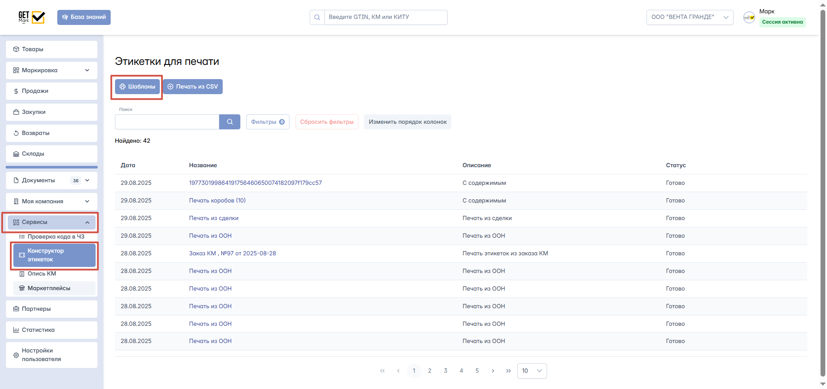This screenshot has height=389, width=827.
Task: Open Закупки in the sidebar
Action: [x=52, y=112]
